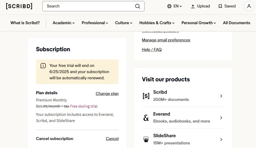Click the 'Free during trial' text
Image resolution: width=256 pixels, height=148 pixels.
tap(84, 106)
